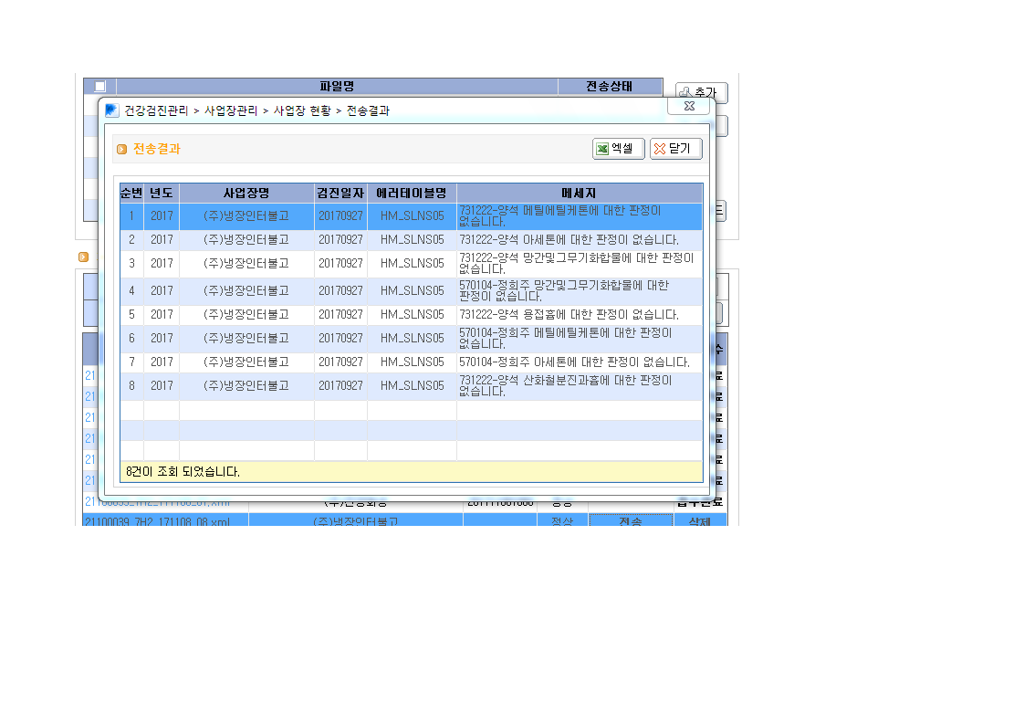
Task: Sort by the 사업장명 column header
Action: pos(246,193)
